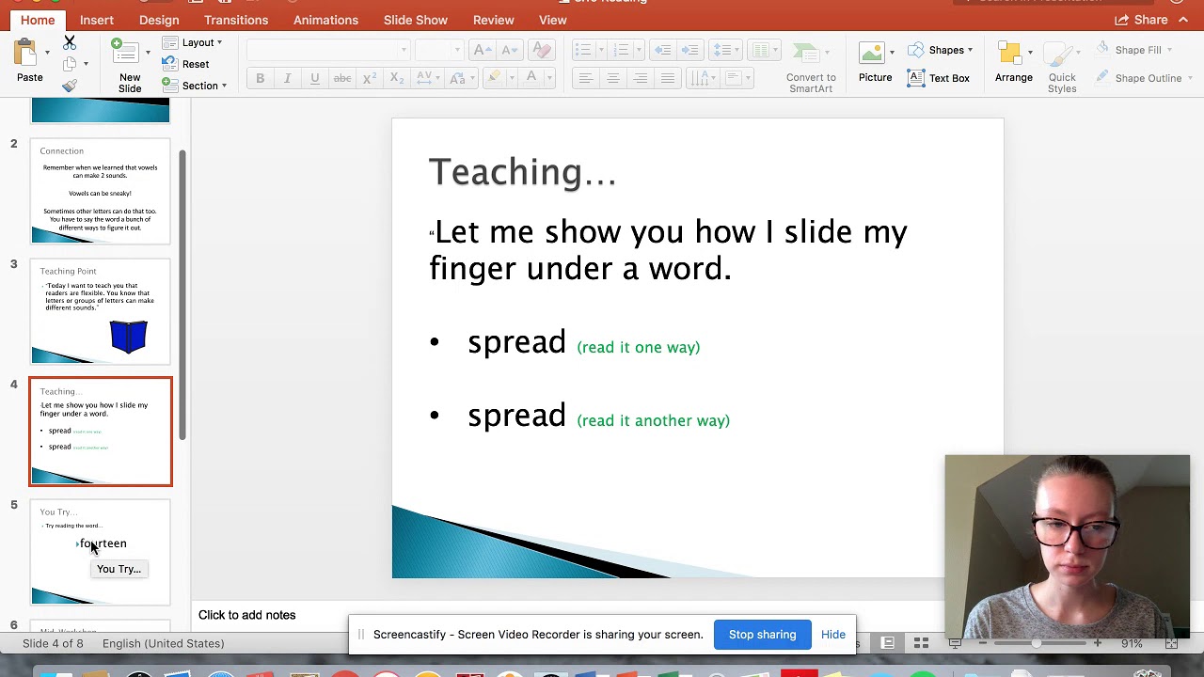The image size is (1204, 677).
Task: Adjust the zoom slider handle
Action: [1036, 643]
